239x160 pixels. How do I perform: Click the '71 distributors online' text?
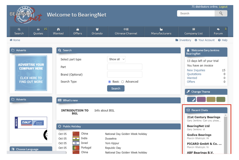click(205, 7)
